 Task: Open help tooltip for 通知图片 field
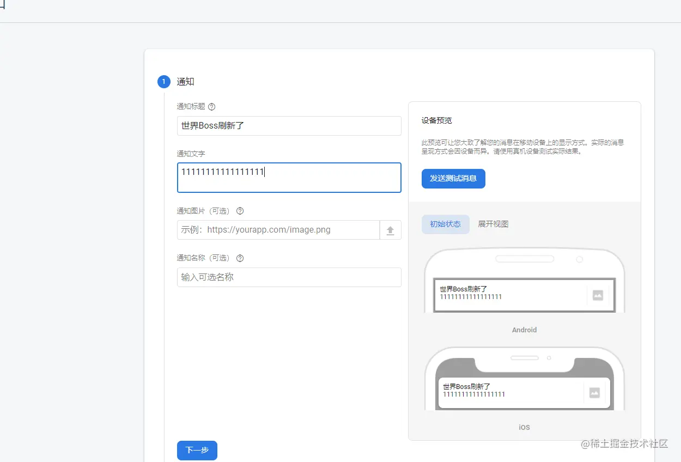pyautogui.click(x=240, y=211)
